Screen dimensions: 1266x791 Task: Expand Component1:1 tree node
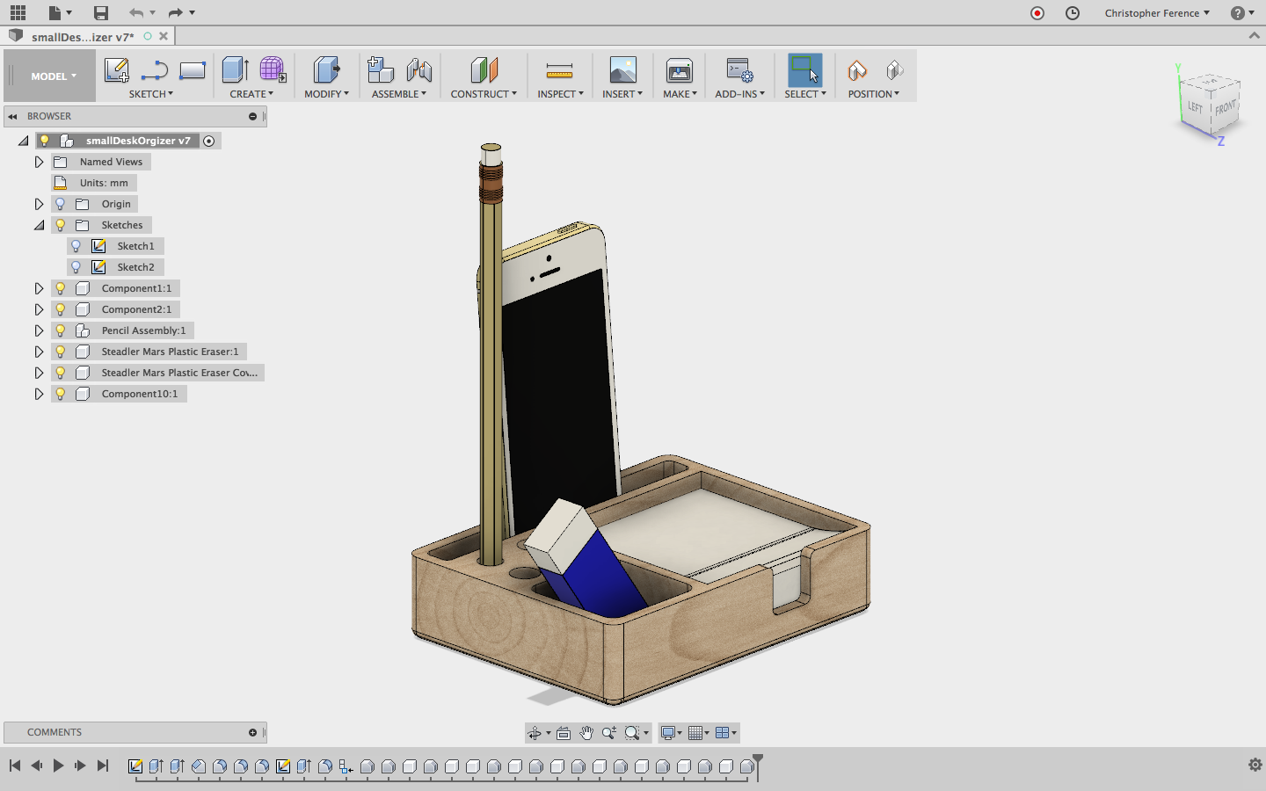point(39,288)
